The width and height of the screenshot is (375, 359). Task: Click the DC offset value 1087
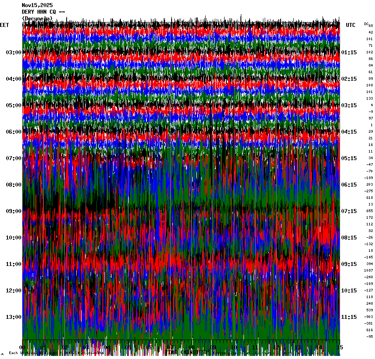369,270
